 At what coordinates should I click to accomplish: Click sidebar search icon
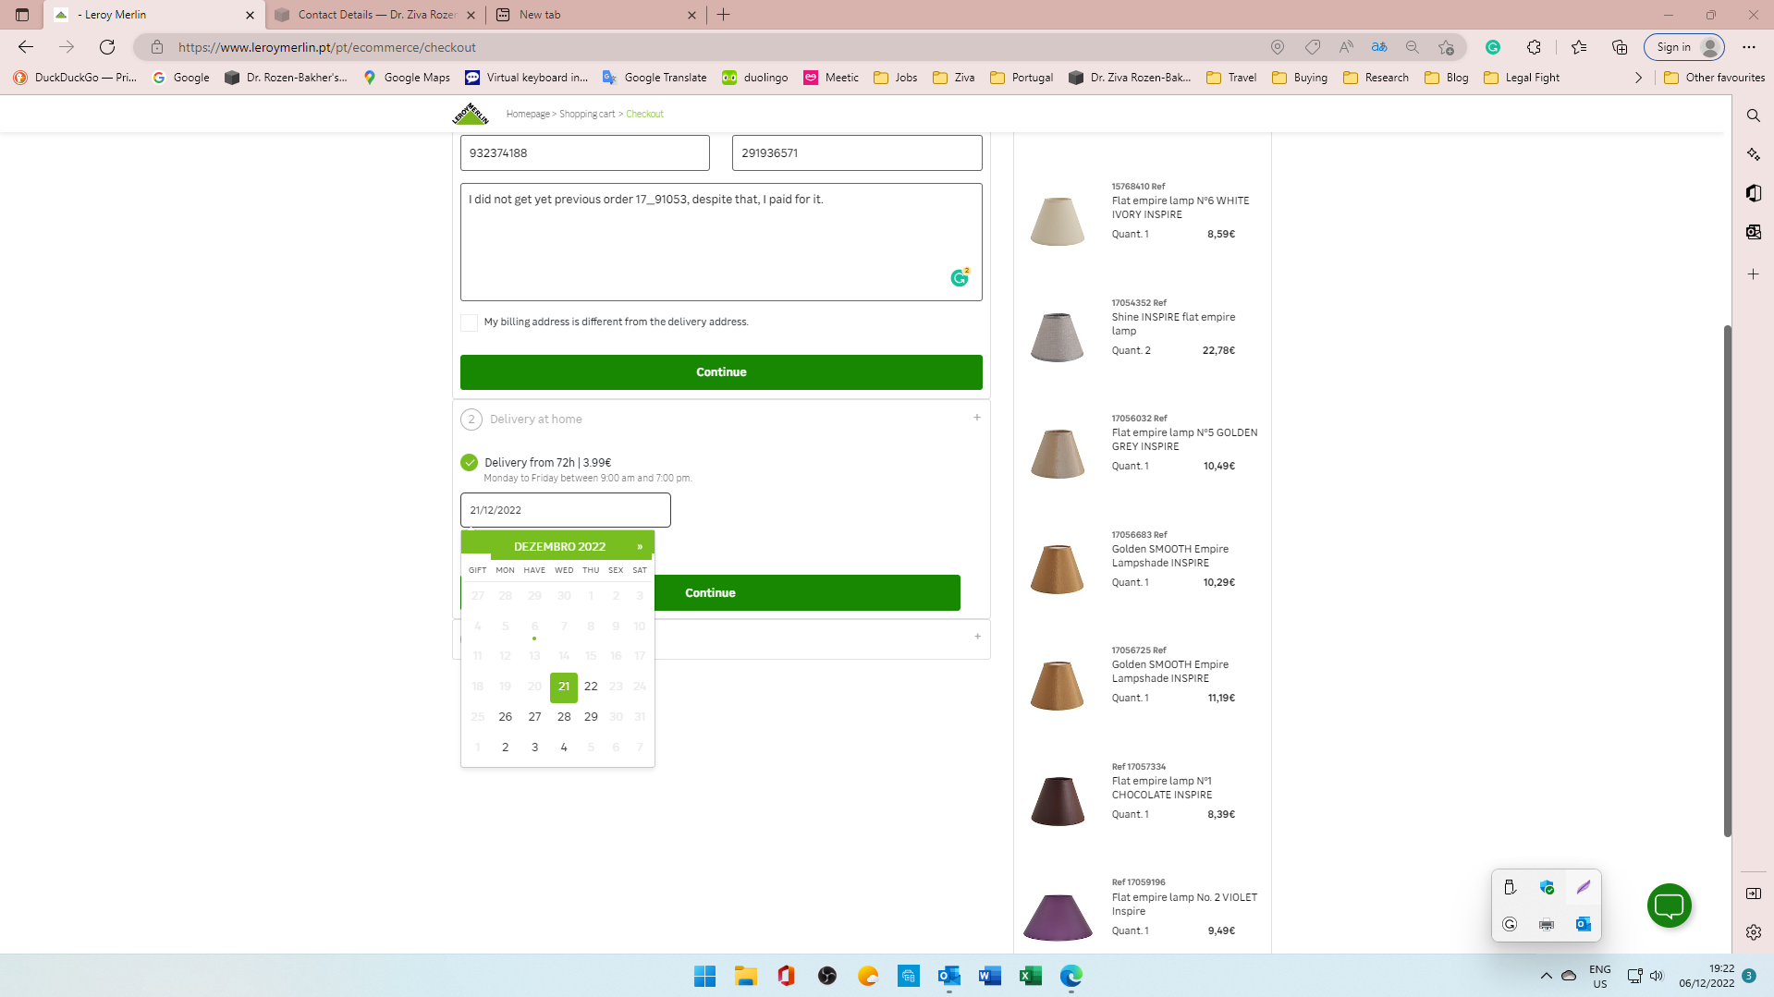pos(1753,116)
